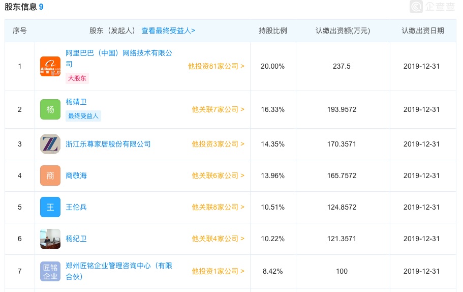The width and height of the screenshot is (463, 292).
Task: Expand 王伦兵's 他关联8家公司 list
Action: tap(218, 207)
